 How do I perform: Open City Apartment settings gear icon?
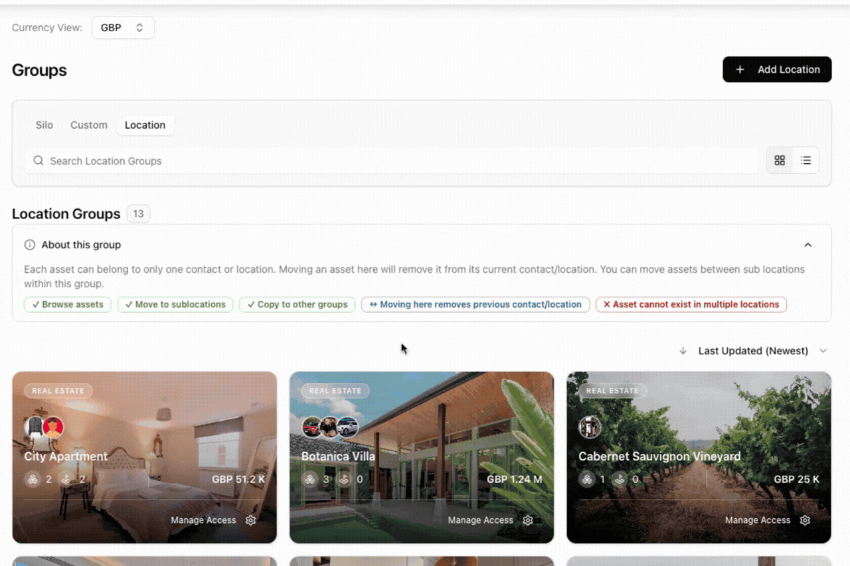[250, 520]
